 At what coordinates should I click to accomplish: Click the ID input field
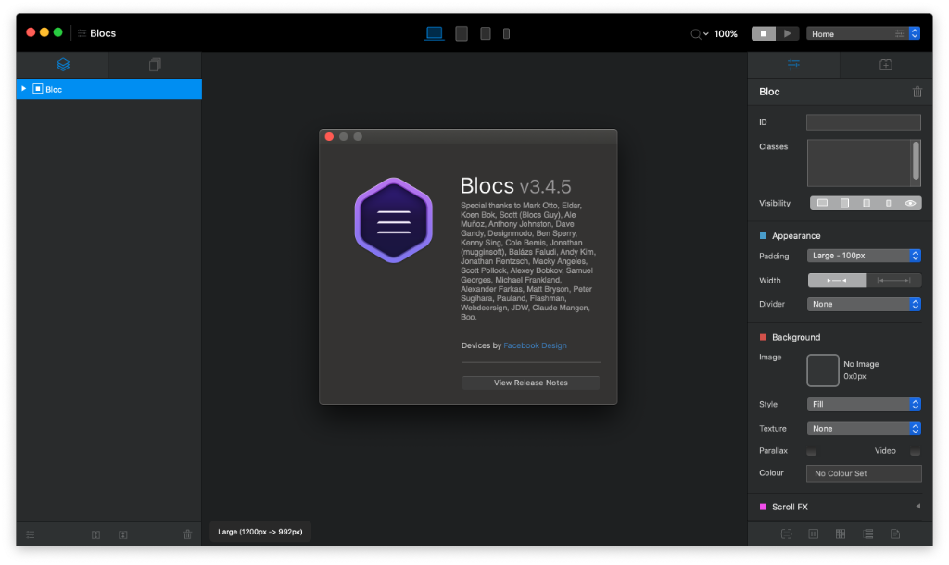click(864, 122)
